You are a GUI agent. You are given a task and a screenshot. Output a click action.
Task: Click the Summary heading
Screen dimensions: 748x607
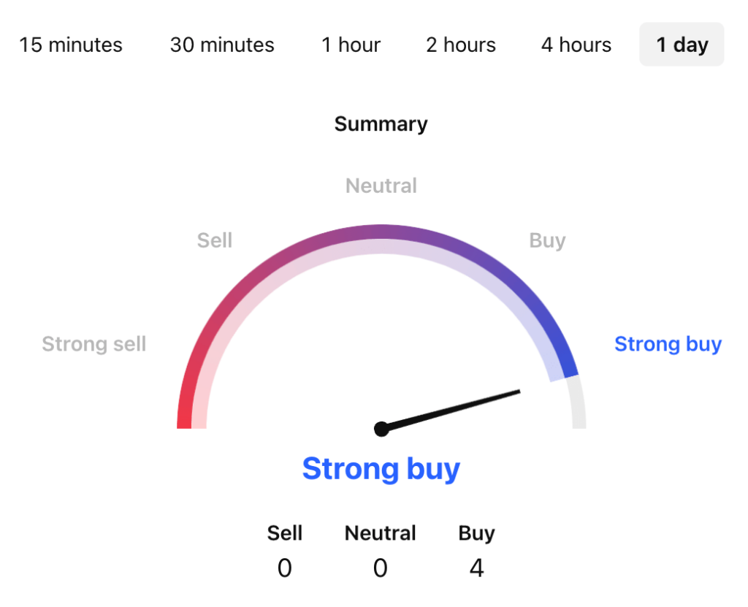click(x=381, y=124)
